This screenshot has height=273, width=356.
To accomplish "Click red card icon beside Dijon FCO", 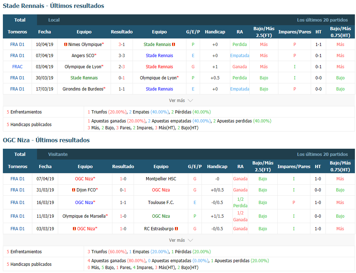I will pyautogui.click(x=74, y=190).
